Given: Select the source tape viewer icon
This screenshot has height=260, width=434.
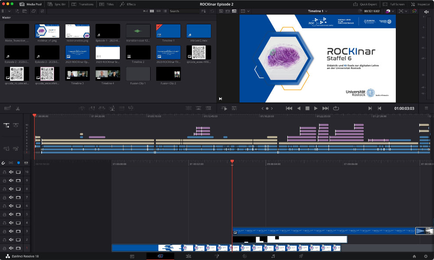Looking at the screenshot, I should [x=227, y=11].
